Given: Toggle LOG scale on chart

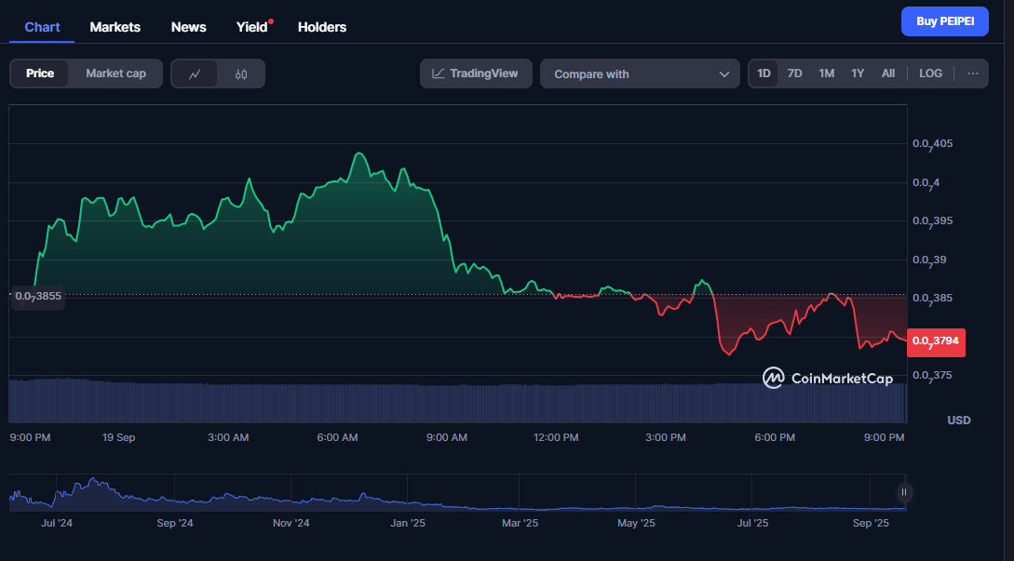Looking at the screenshot, I should click(x=930, y=73).
